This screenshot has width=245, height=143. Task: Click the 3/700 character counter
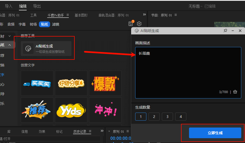pos(223,92)
